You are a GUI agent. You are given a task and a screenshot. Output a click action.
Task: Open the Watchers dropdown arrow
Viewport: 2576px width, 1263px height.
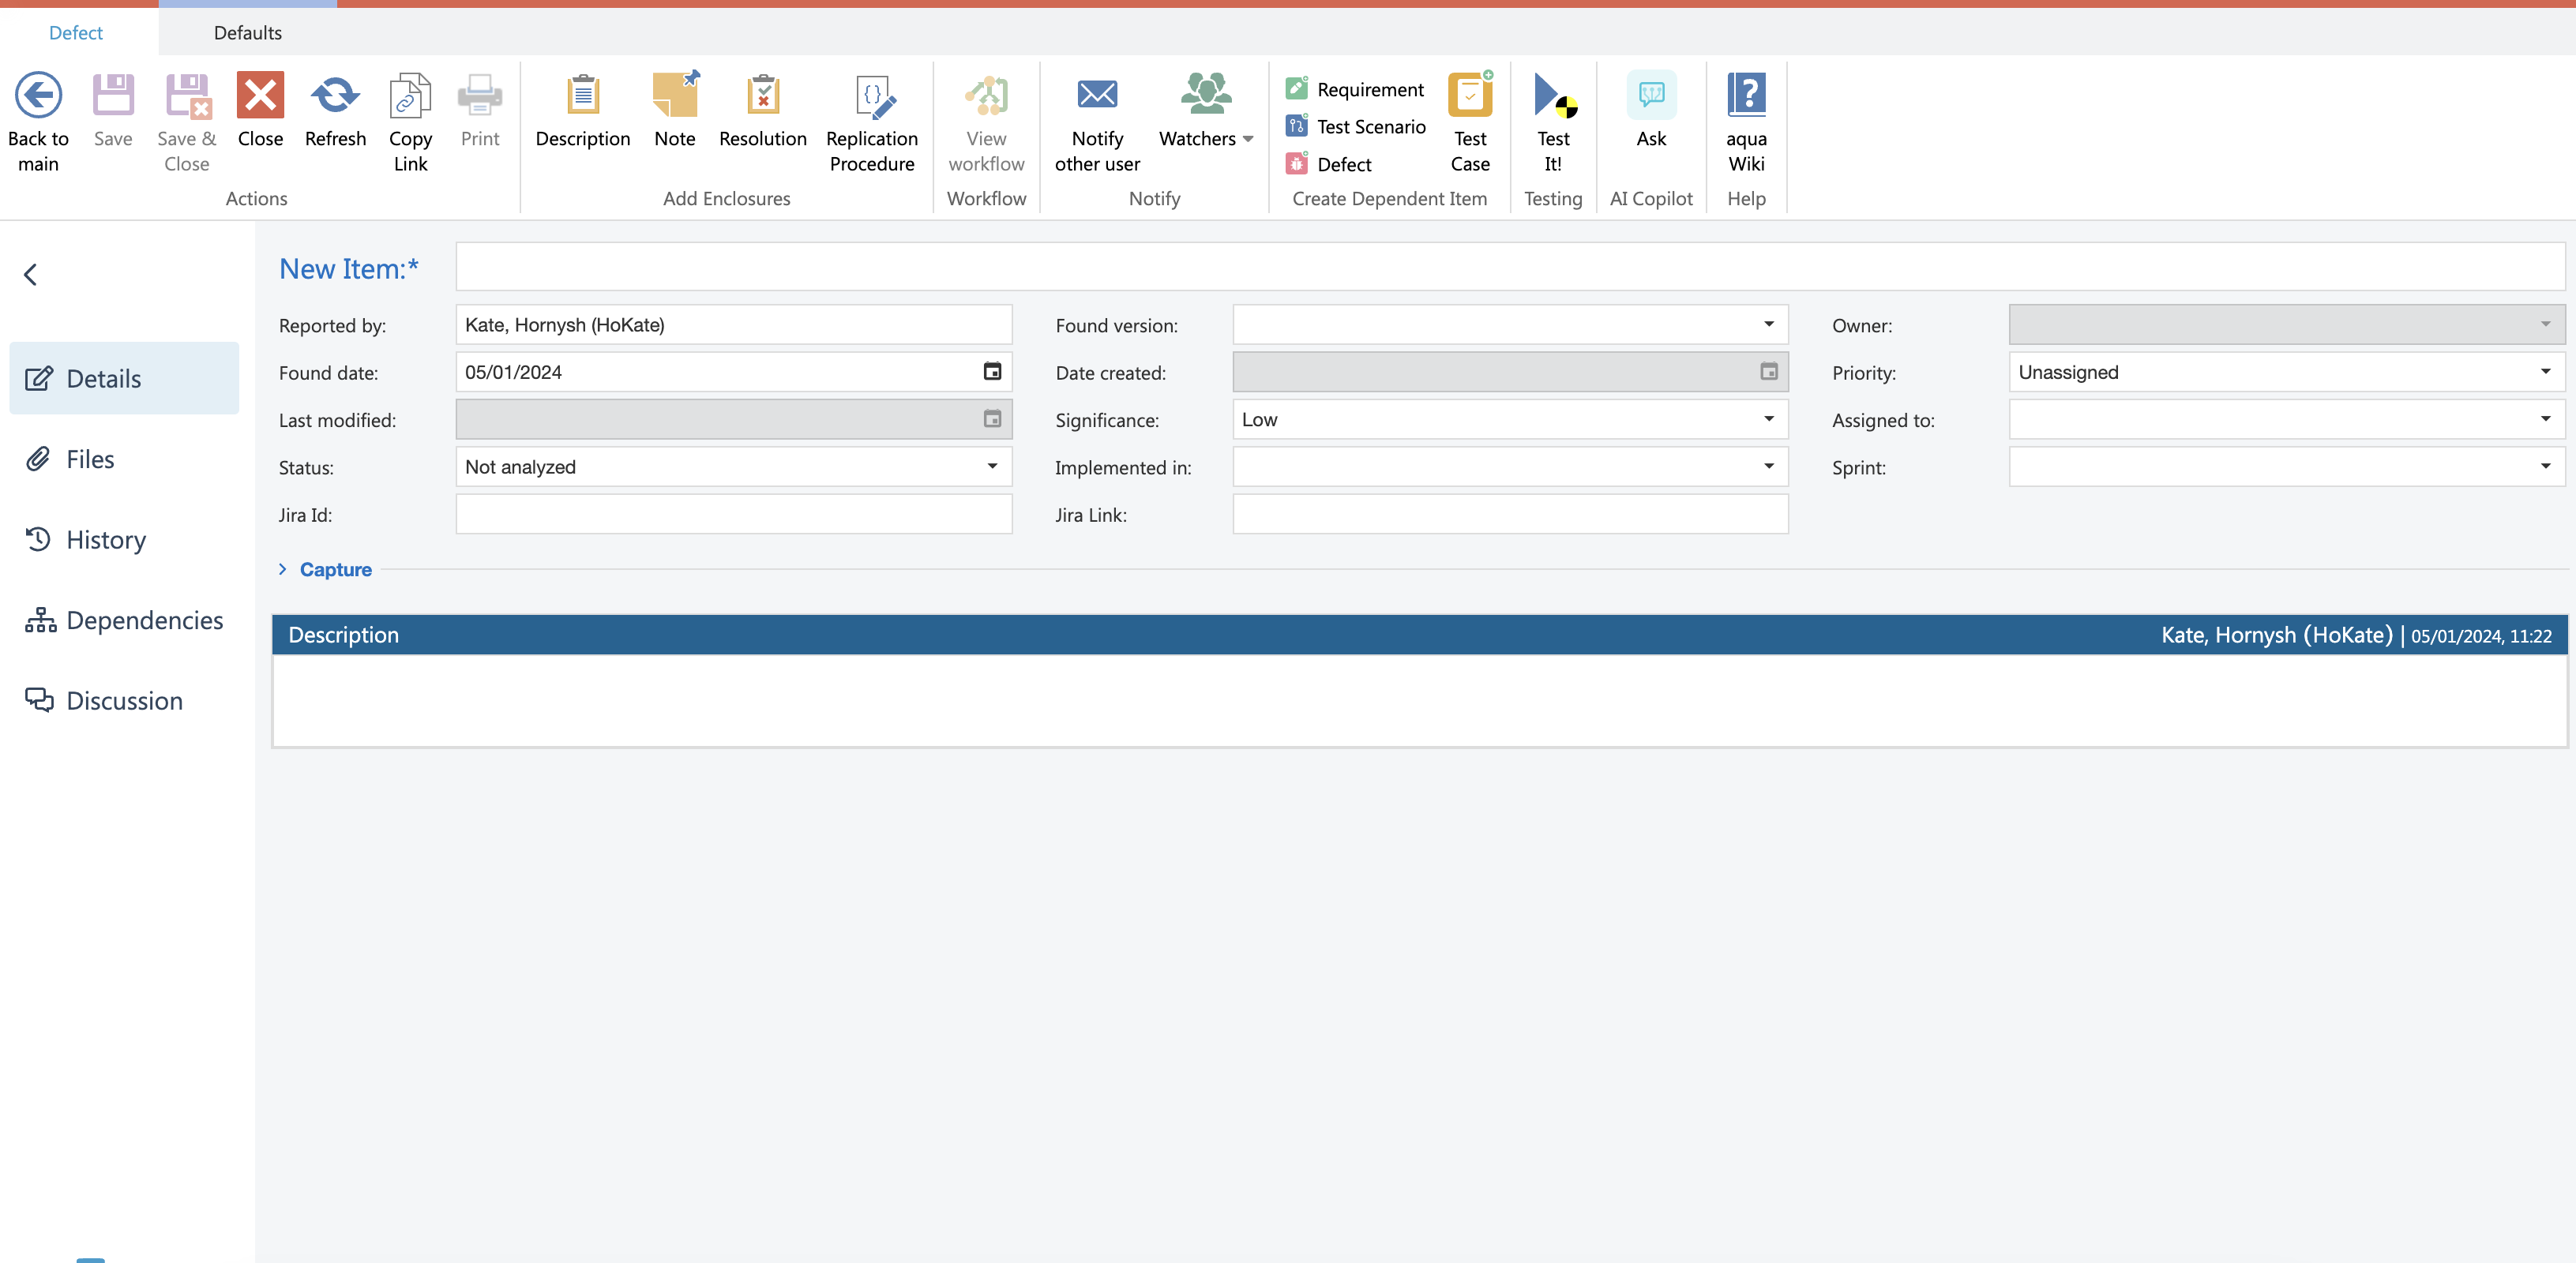point(1248,140)
